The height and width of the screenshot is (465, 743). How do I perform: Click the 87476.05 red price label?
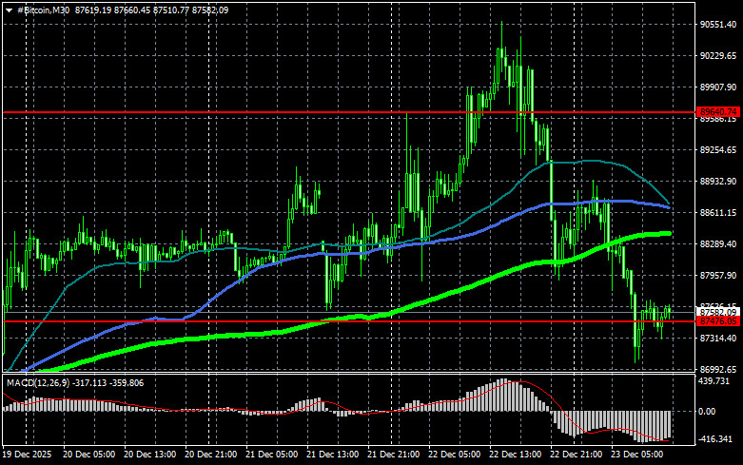coord(718,321)
